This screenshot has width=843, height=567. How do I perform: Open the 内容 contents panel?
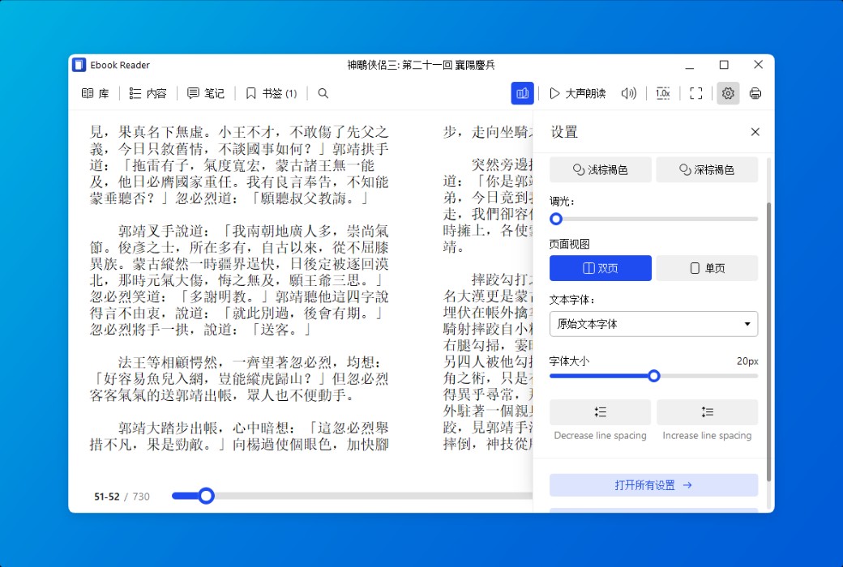tap(148, 93)
